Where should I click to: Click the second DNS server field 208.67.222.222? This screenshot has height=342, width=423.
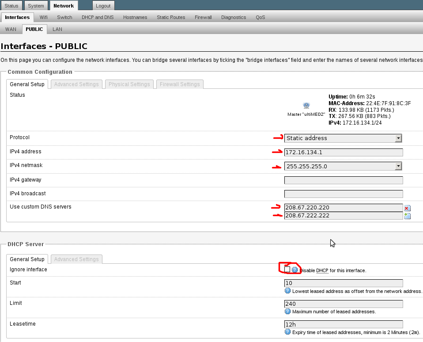point(344,215)
